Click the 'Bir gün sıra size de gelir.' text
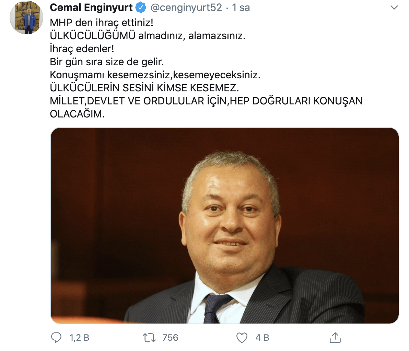The width and height of the screenshot is (409, 351). point(107,62)
